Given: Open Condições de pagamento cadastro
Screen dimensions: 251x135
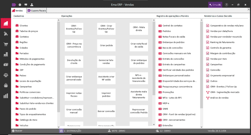Looking at the screenshot, I should (x=32, y=64).
